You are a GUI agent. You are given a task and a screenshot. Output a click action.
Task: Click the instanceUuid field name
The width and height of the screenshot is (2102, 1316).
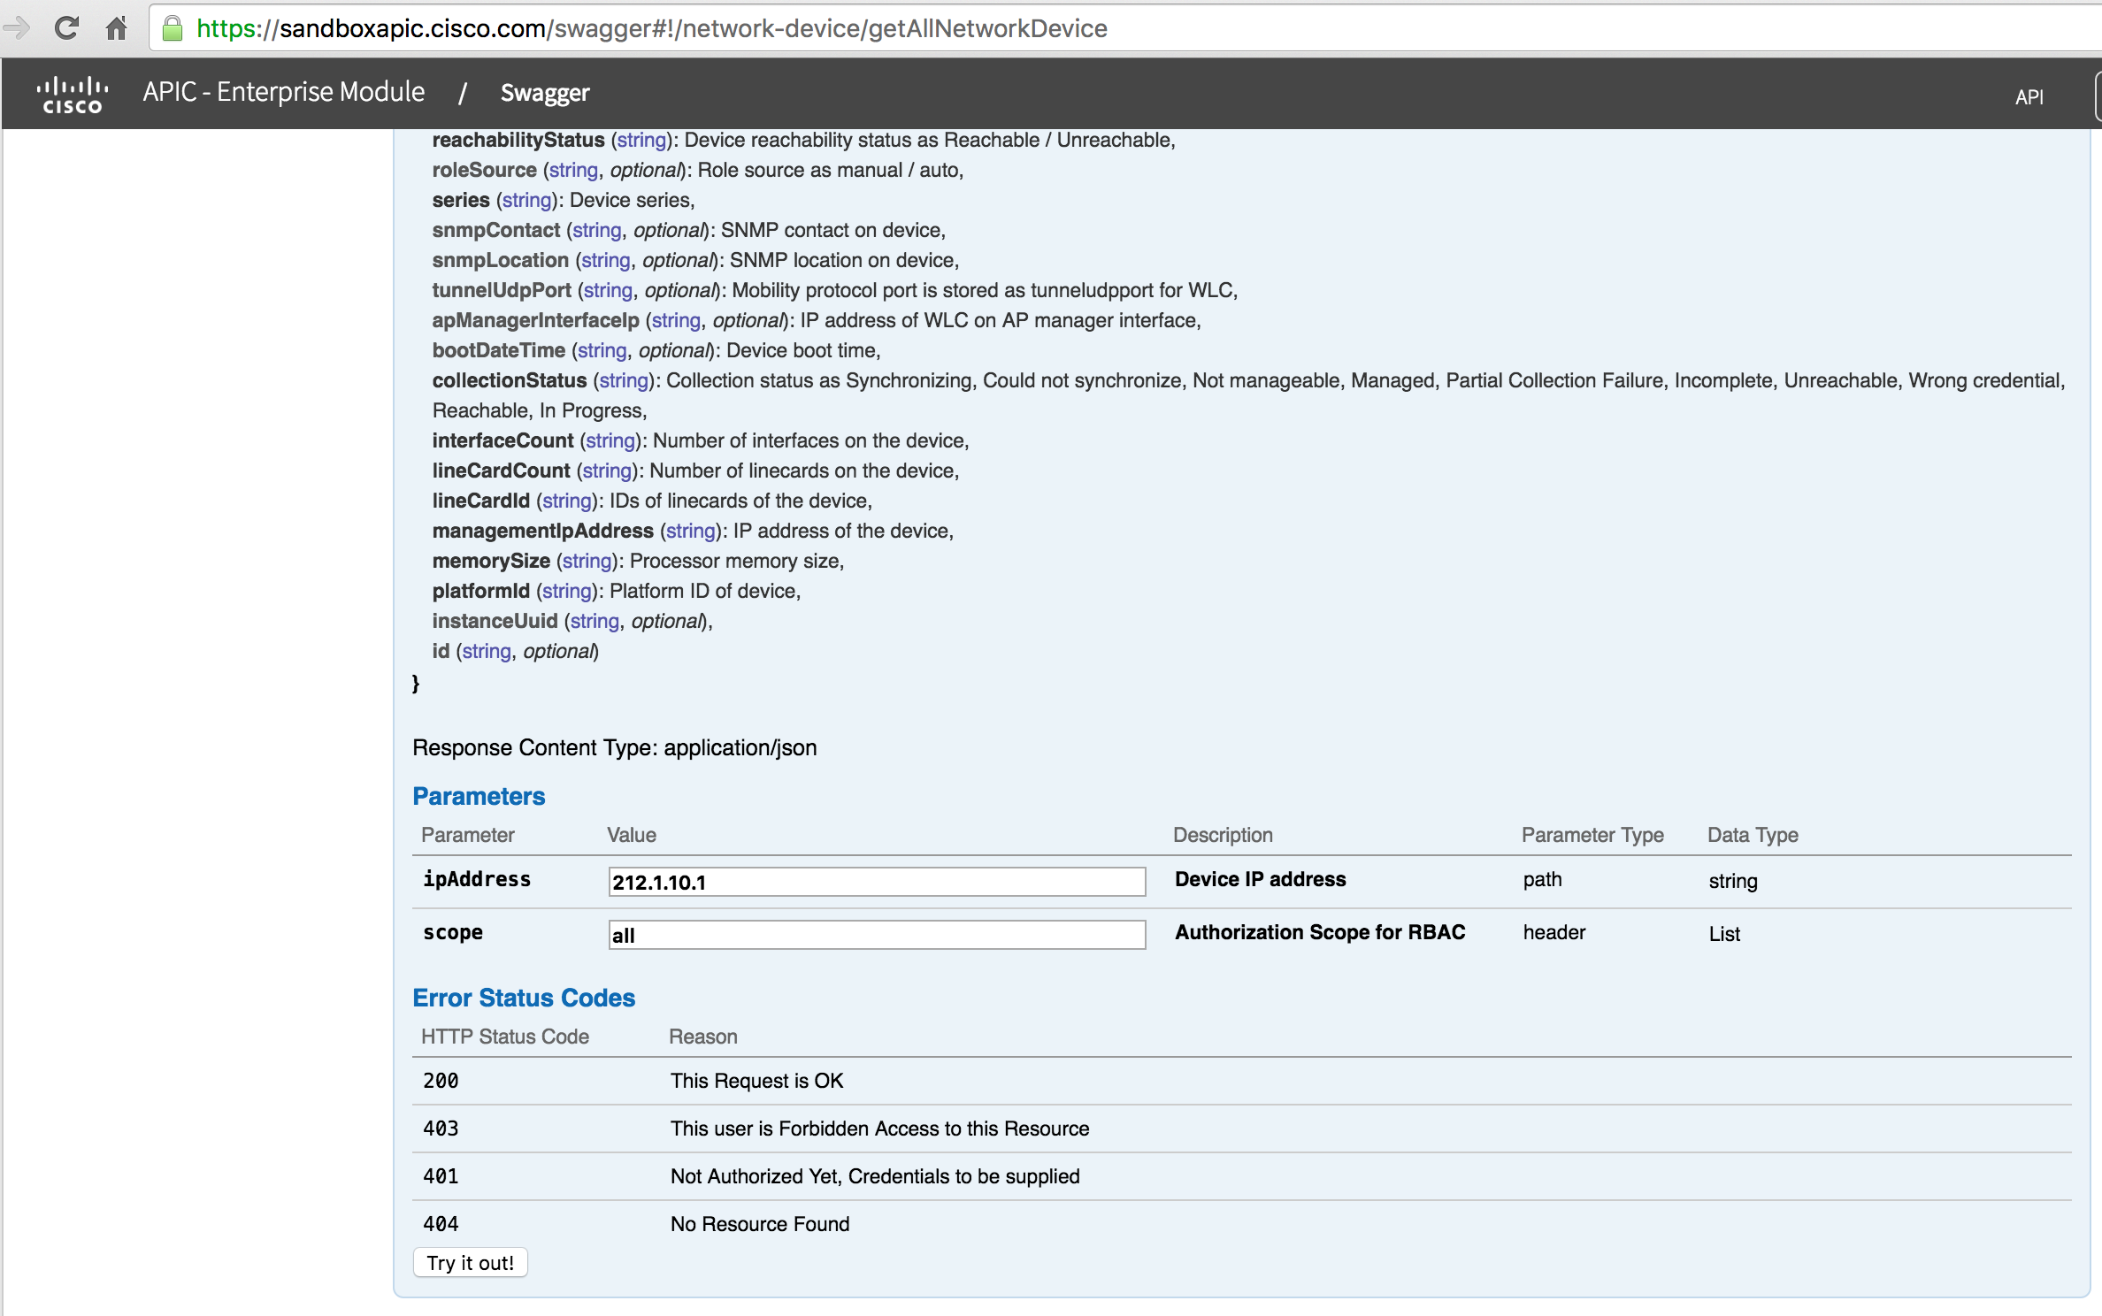point(495,621)
